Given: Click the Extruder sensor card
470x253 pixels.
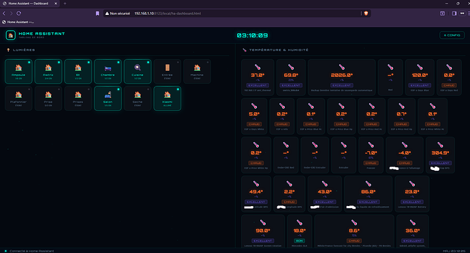Looking at the screenshot, I should (x=343, y=155).
